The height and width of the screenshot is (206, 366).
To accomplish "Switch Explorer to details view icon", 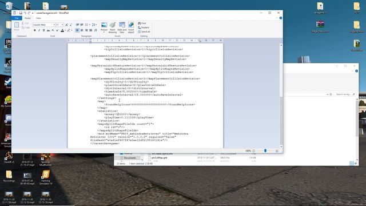I will 352,164.
